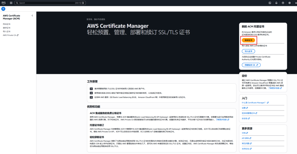Open the help question mark icon
Viewport: 297px width, 154px height.
[283, 3]
